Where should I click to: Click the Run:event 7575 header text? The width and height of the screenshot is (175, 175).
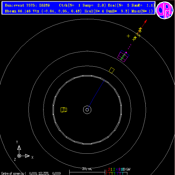click(27, 5)
